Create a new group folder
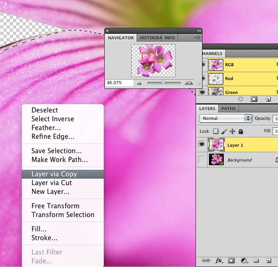Image resolution: width=278 pixels, height=267 pixels. pos(256,260)
